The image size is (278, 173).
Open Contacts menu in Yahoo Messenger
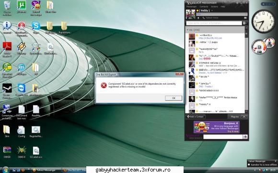click(204, 7)
